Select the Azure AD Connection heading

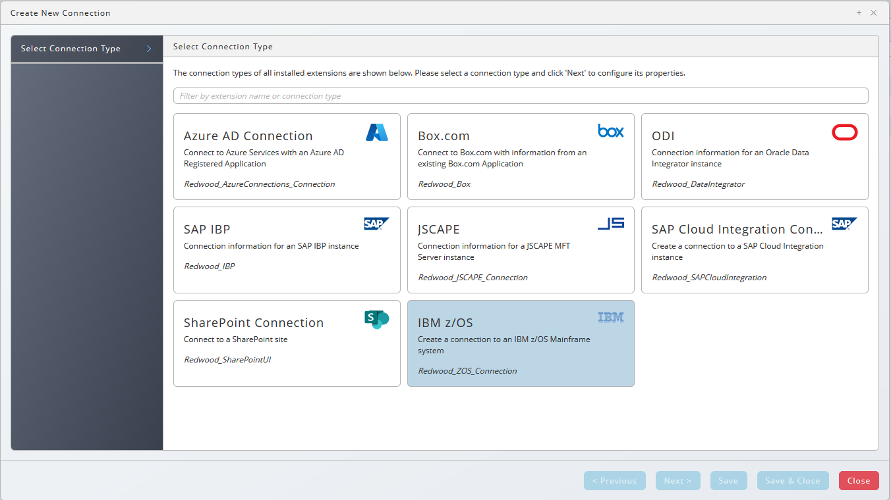248,136
